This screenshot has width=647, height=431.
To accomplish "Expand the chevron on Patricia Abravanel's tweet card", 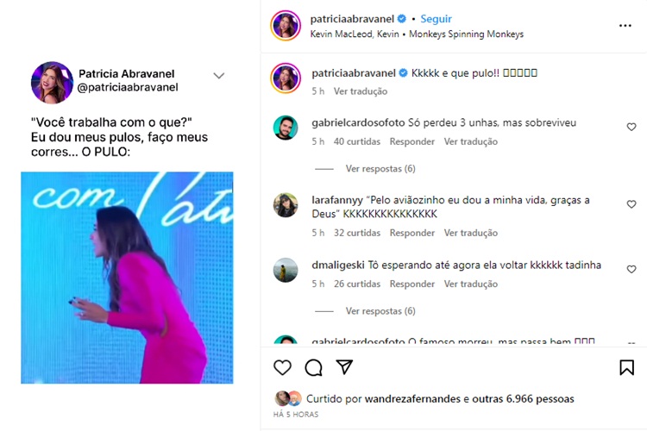I will pyautogui.click(x=219, y=76).
